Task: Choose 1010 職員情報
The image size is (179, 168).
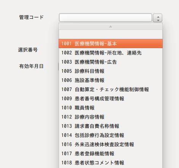Action: 110,108
